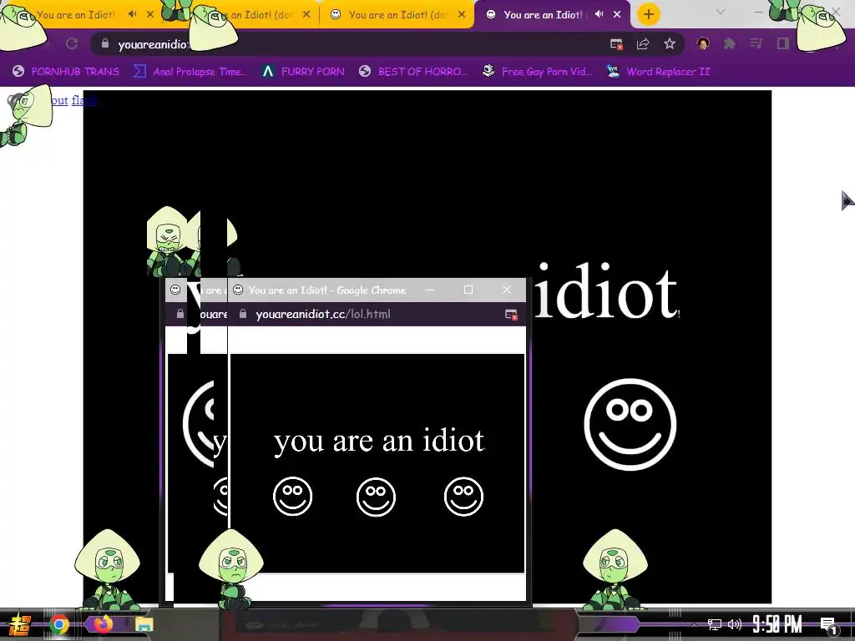
Task: Open the BEST OF HORRO... bookmark
Action: tap(413, 72)
